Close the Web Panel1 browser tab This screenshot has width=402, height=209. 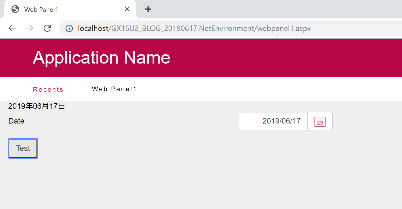[127, 9]
